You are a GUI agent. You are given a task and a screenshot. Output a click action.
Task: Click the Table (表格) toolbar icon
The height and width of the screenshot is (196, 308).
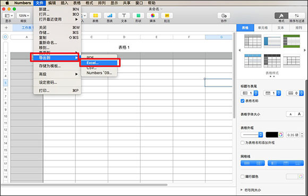[96, 16]
